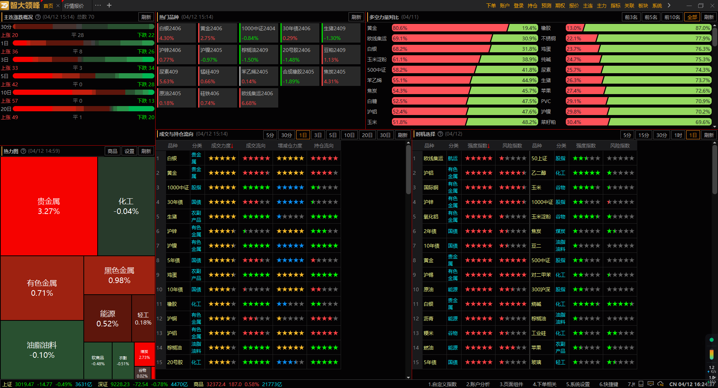Select 1时 period in 时机选择
718x388 pixels.
[678, 135]
